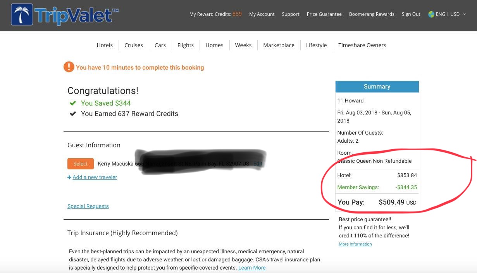
Task: Edit Kerry Macuska guest information
Action: (258, 164)
